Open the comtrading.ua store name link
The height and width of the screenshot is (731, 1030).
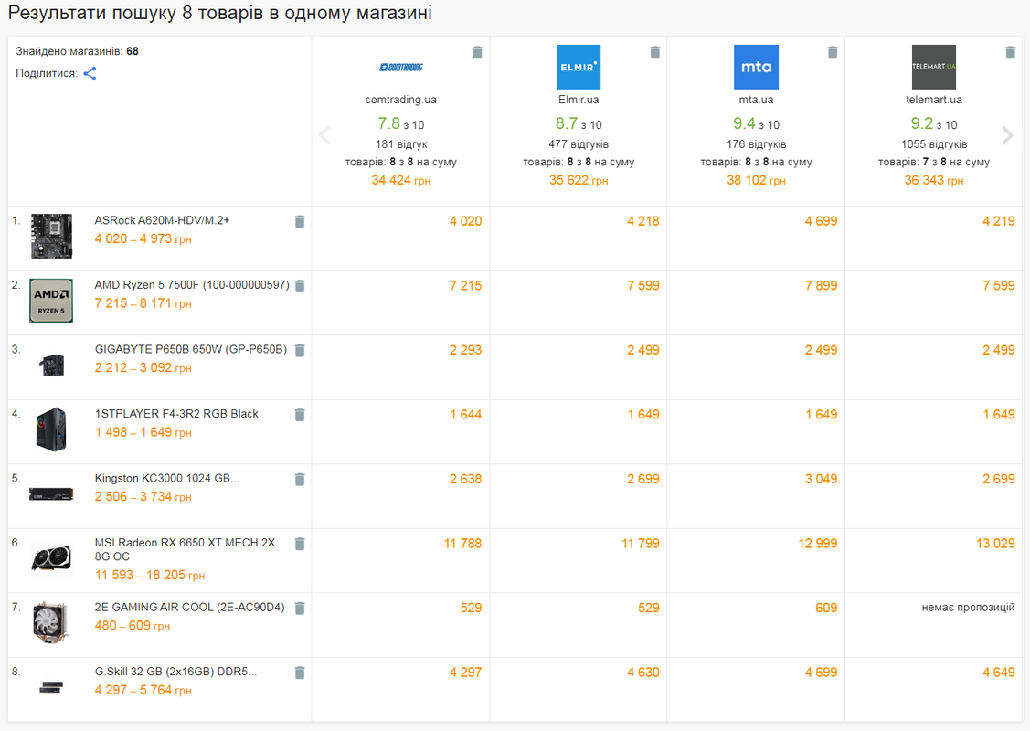400,100
